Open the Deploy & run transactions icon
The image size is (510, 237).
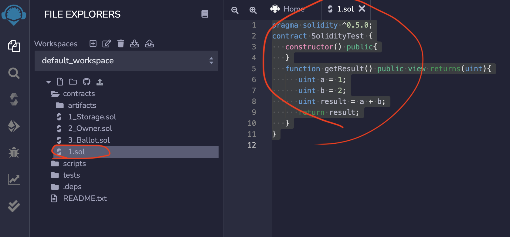pyautogui.click(x=14, y=126)
